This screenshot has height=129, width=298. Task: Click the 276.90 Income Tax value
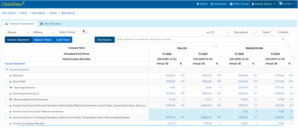171,124
